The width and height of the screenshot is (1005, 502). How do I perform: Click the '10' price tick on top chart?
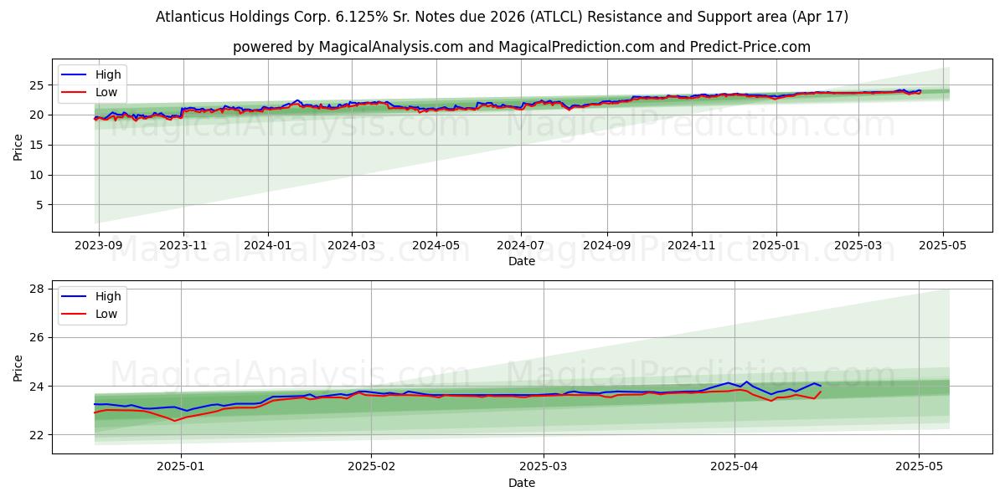tap(39, 175)
